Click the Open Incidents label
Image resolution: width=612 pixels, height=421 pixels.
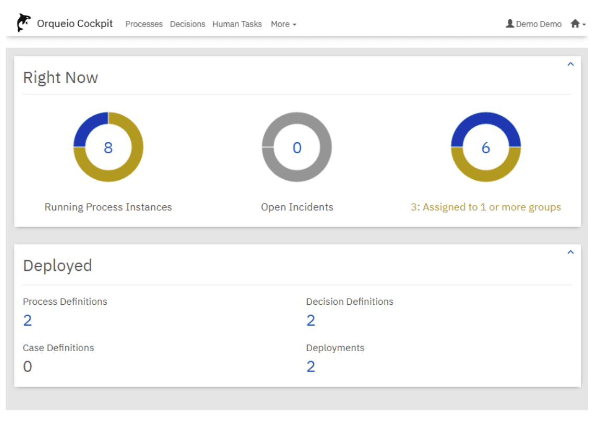pos(297,207)
